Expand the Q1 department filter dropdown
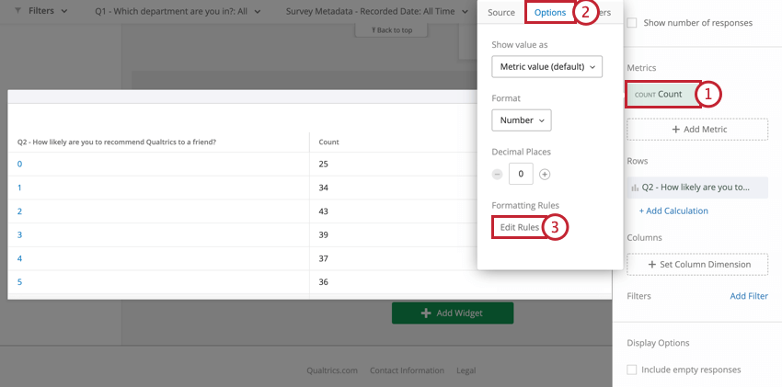This screenshot has height=387, width=782. coord(178,11)
